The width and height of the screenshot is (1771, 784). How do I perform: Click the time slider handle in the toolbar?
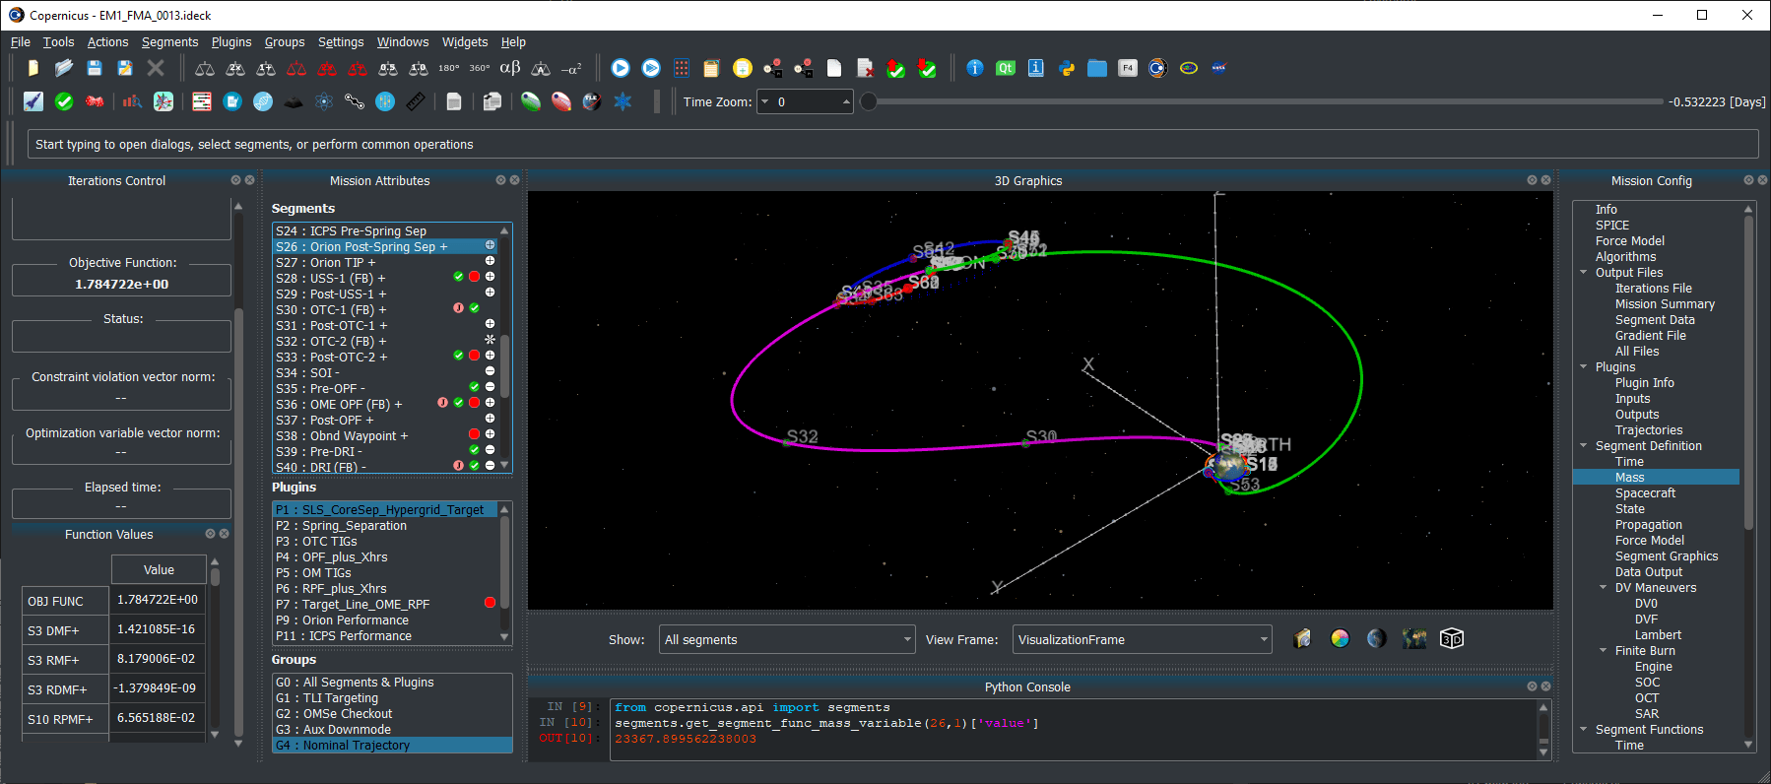coord(869,101)
